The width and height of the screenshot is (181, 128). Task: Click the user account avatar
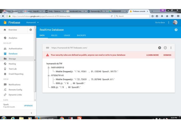(x=175, y=22)
